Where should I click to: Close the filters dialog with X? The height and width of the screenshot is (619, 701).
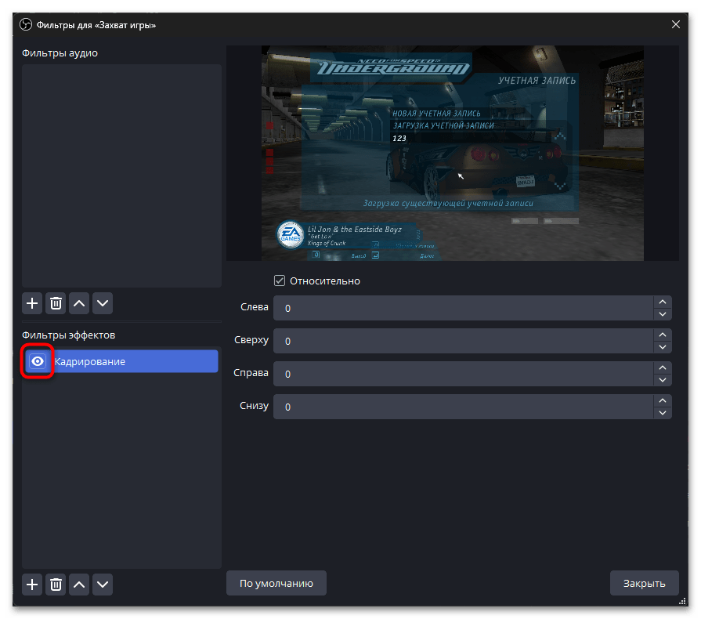pyautogui.click(x=675, y=24)
